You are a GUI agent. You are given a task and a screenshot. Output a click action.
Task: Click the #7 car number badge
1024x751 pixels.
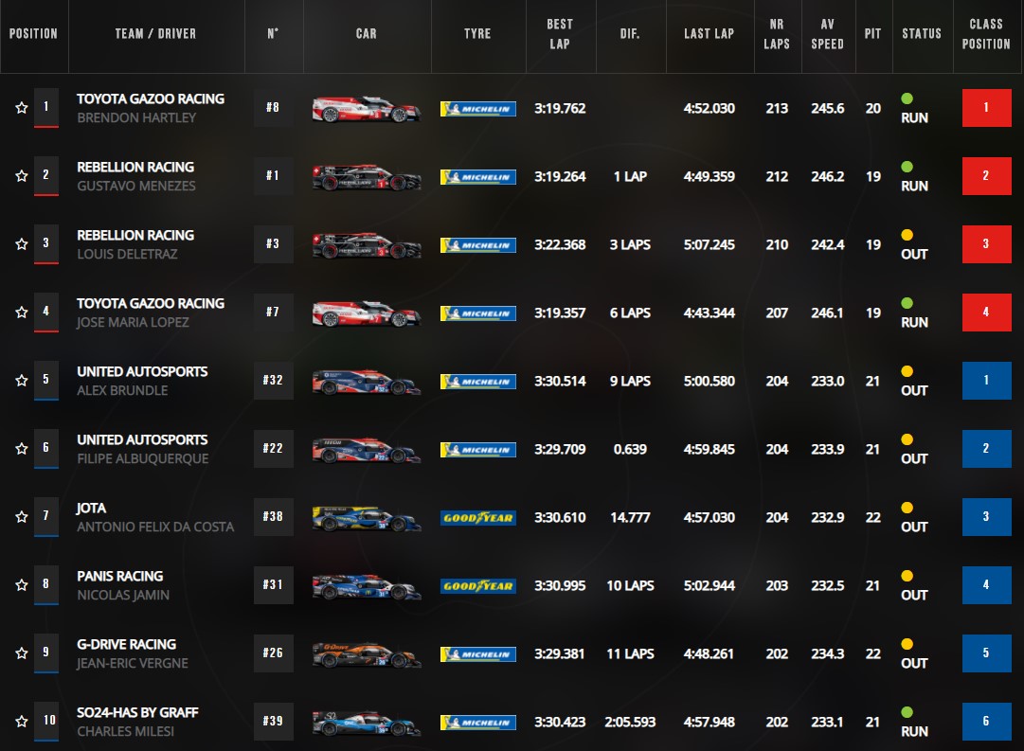pyautogui.click(x=273, y=313)
